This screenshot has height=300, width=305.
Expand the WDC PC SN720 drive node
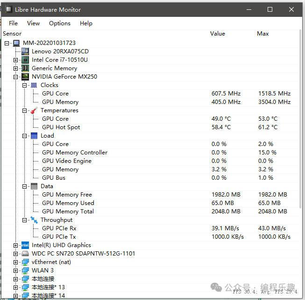tap(15, 254)
